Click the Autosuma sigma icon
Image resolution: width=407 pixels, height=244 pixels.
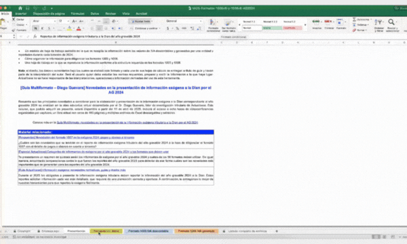pos(354,20)
